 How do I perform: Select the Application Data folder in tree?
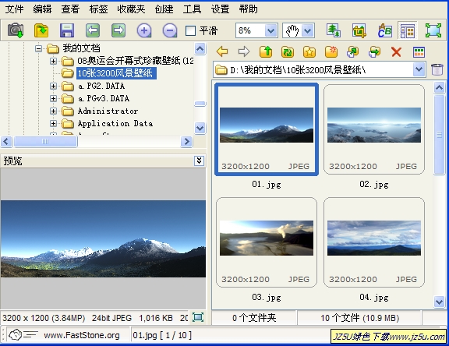[x=115, y=123]
